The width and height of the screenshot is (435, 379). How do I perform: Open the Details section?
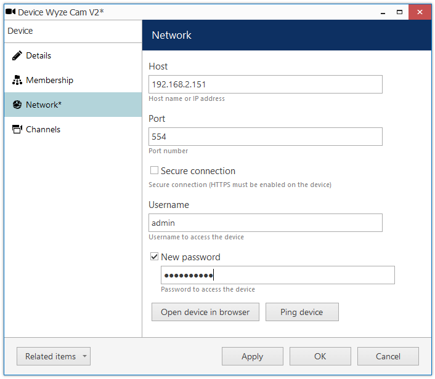(38, 55)
